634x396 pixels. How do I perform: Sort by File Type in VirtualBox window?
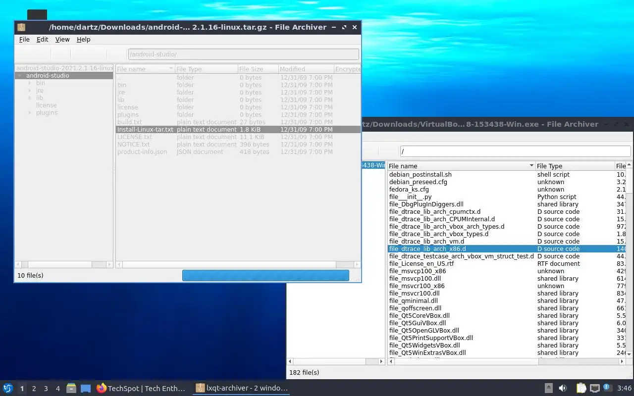pyautogui.click(x=575, y=166)
